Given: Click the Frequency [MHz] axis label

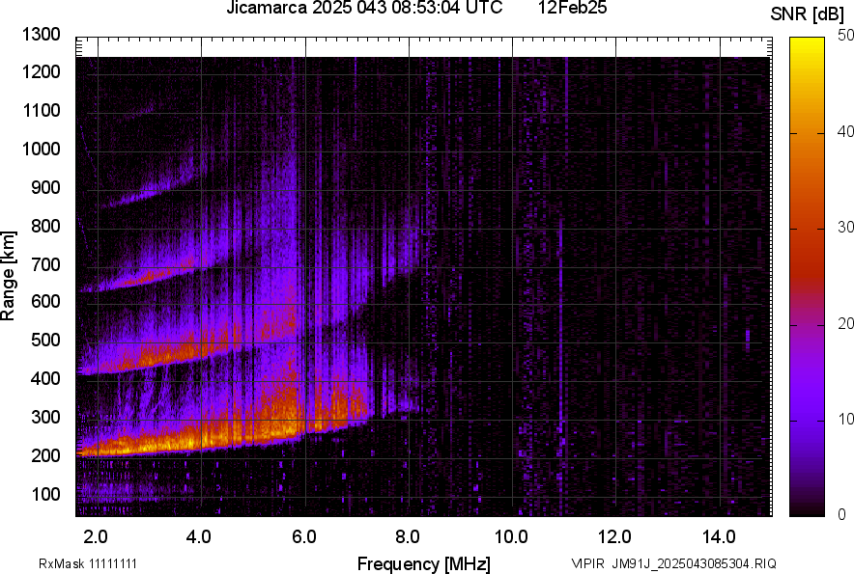Looking at the screenshot, I should coord(423,563).
